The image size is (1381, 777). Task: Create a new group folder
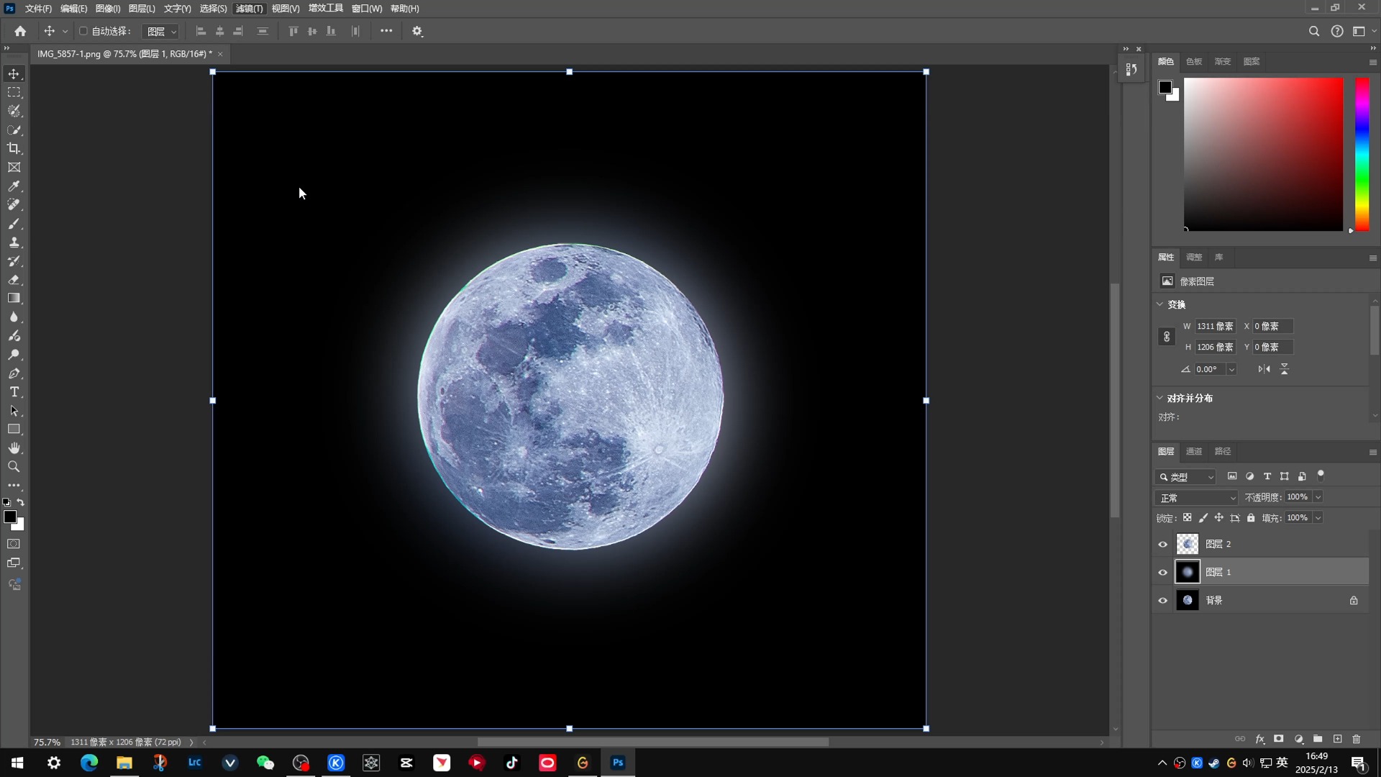tap(1318, 739)
